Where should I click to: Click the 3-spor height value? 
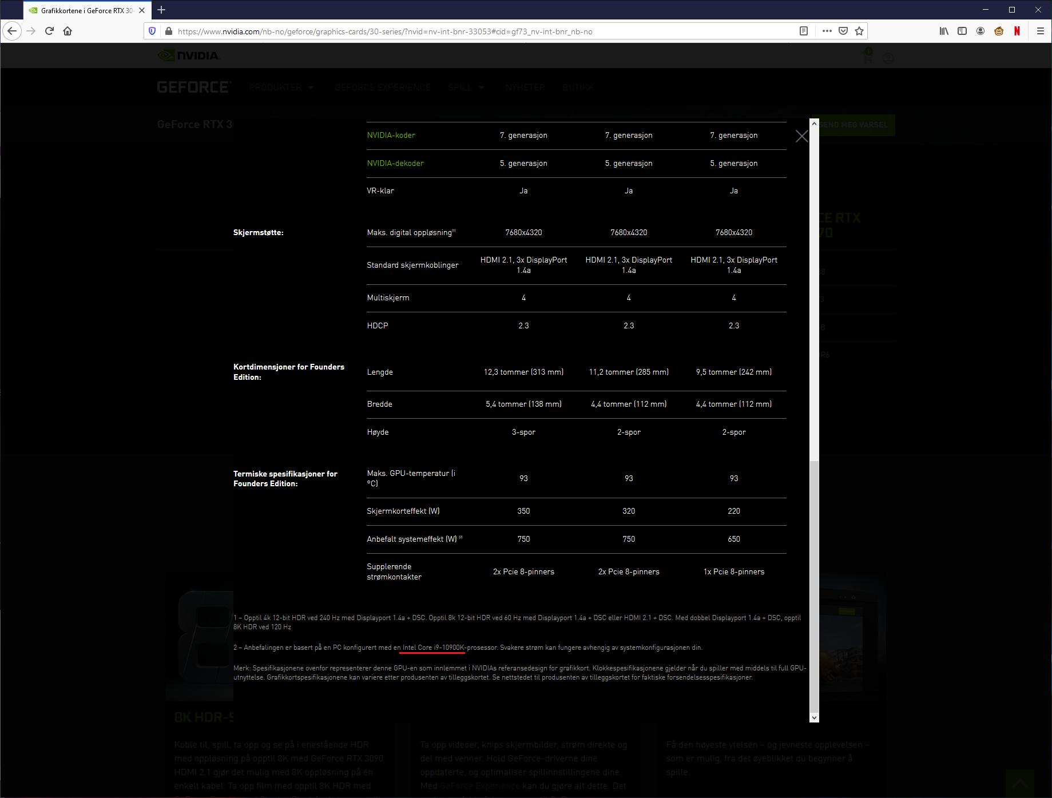tap(523, 432)
